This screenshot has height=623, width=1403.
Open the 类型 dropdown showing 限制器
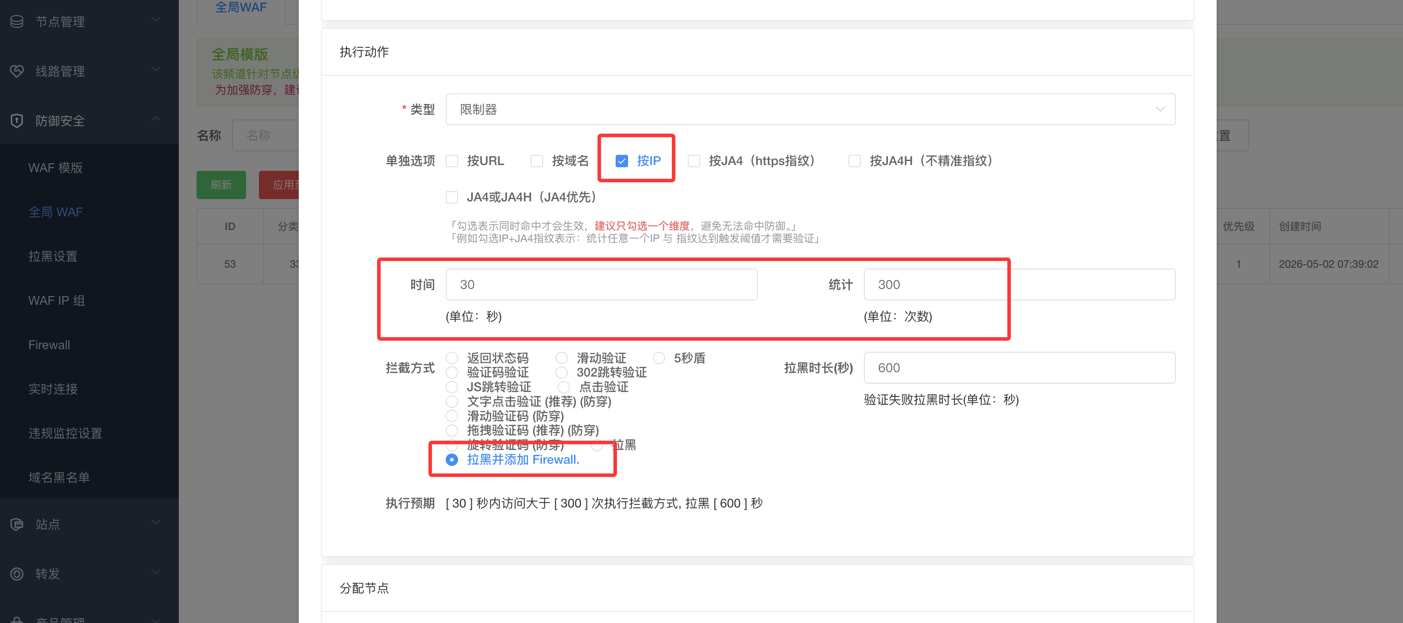[810, 109]
